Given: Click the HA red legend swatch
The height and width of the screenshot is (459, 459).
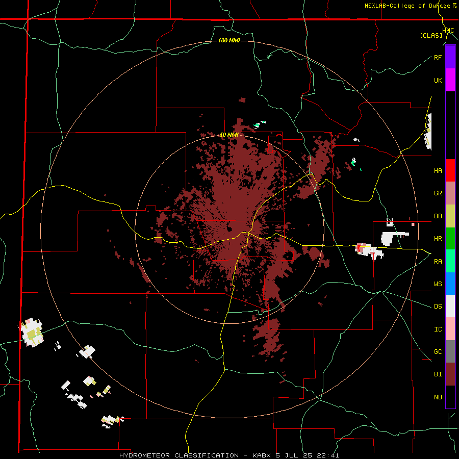Looking at the screenshot, I should click(x=450, y=170).
